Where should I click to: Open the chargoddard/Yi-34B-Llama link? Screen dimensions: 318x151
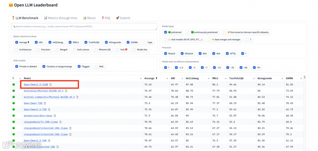coord(41,122)
